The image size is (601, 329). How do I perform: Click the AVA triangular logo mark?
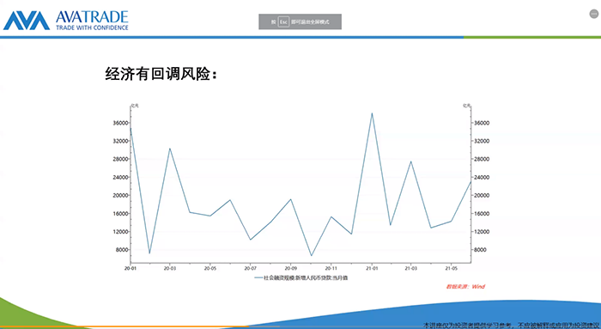tap(27, 21)
